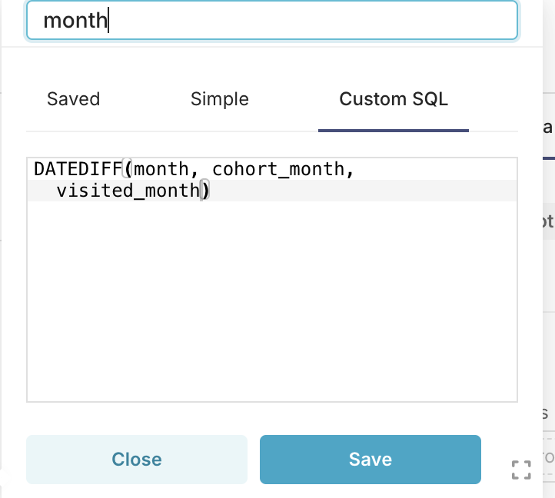Click the 'month' argument inside DATEDIFF
The width and height of the screenshot is (555, 498).
click(x=160, y=169)
